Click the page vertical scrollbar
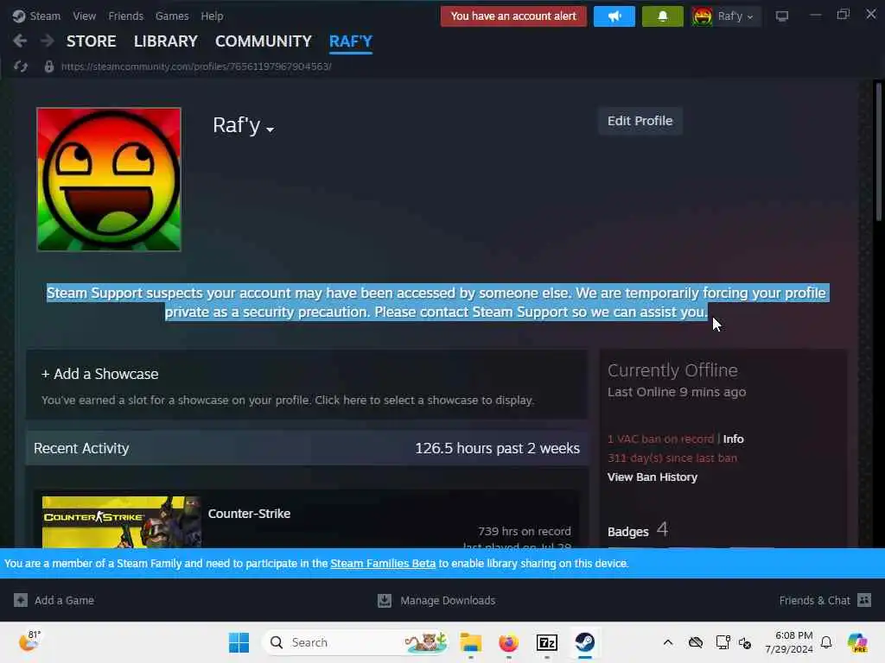Image resolution: width=885 pixels, height=663 pixels. 878,152
